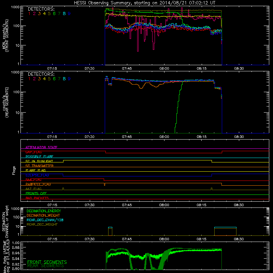Click DETECTORS: label in rear segments panel
The image size is (273, 273).
tap(41, 74)
